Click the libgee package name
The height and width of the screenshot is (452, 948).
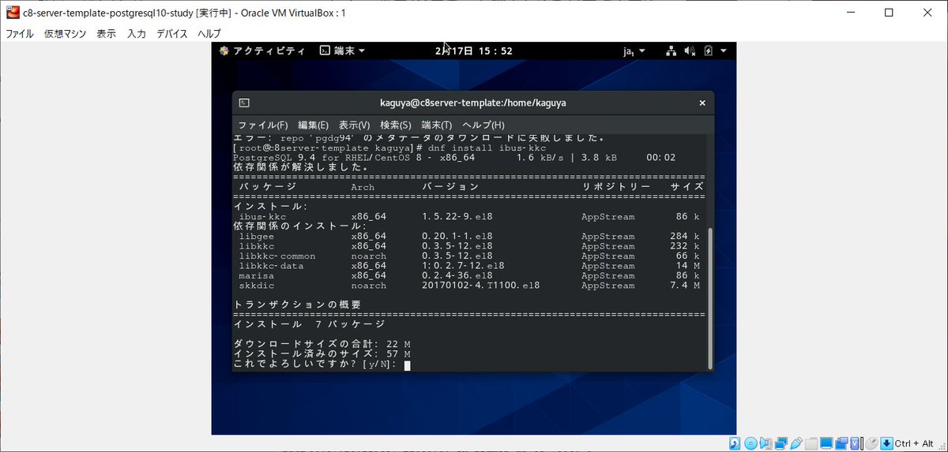point(257,236)
